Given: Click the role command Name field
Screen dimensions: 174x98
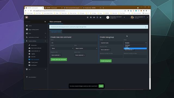Looking at the screenshot, I should 74,43.
